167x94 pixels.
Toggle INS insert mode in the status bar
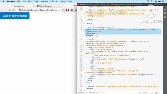[140, 93]
